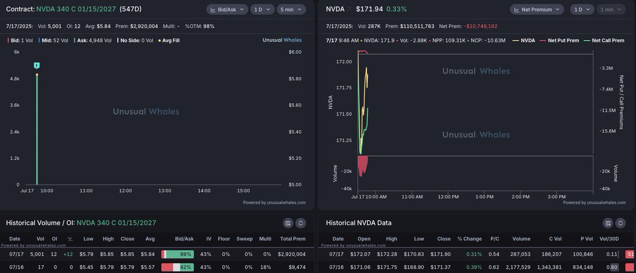Sort by the Sweep column header
This screenshot has height=273, width=636.
[x=244, y=239]
